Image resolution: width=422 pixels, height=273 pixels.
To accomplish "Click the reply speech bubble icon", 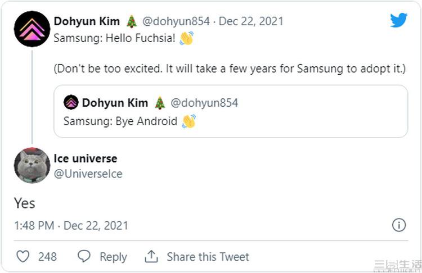I will (84, 257).
